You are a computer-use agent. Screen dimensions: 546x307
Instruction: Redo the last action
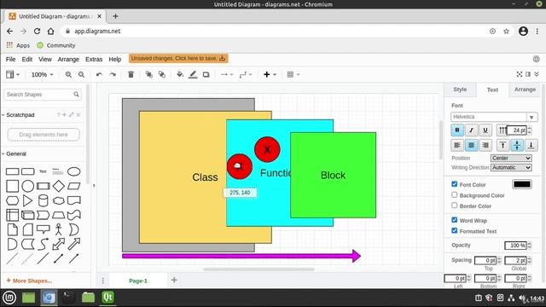[x=113, y=74]
